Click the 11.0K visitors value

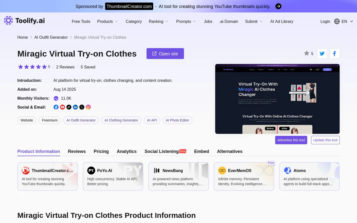tap(66, 98)
